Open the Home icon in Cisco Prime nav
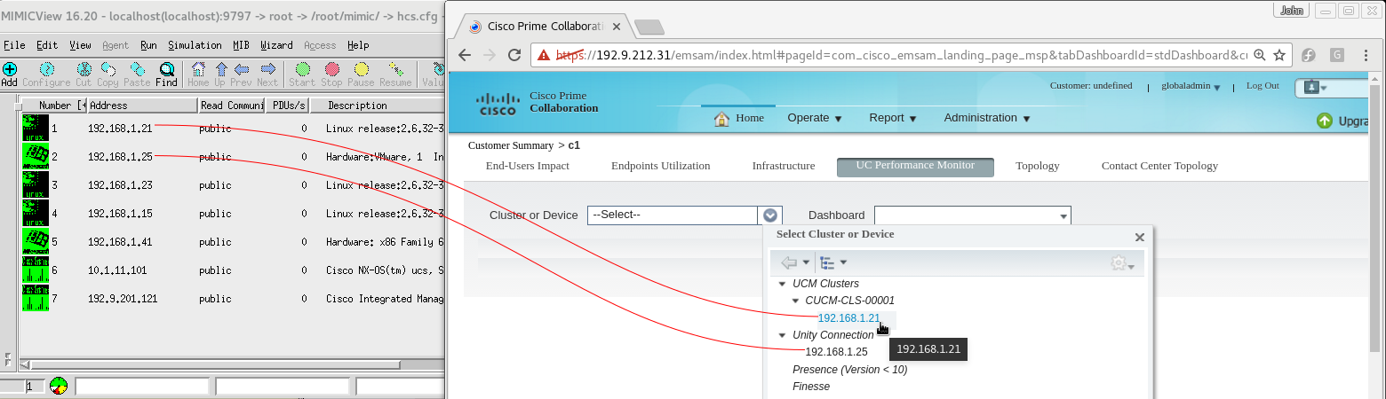This screenshot has width=1386, height=399. pyautogui.click(x=721, y=118)
